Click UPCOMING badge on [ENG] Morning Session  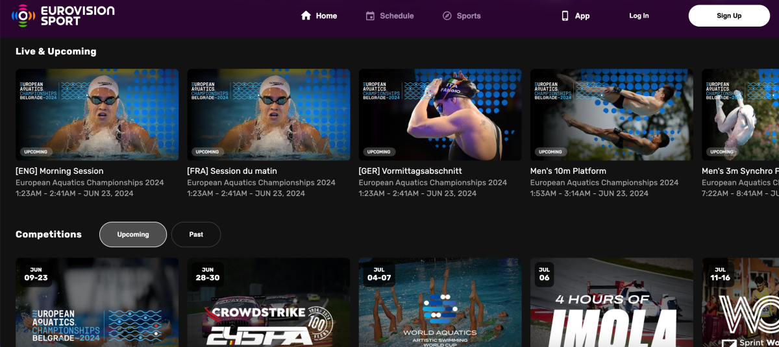coord(36,152)
